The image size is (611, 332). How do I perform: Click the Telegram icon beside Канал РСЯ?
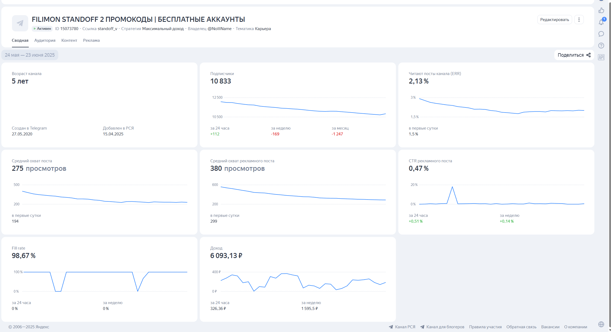(391, 327)
